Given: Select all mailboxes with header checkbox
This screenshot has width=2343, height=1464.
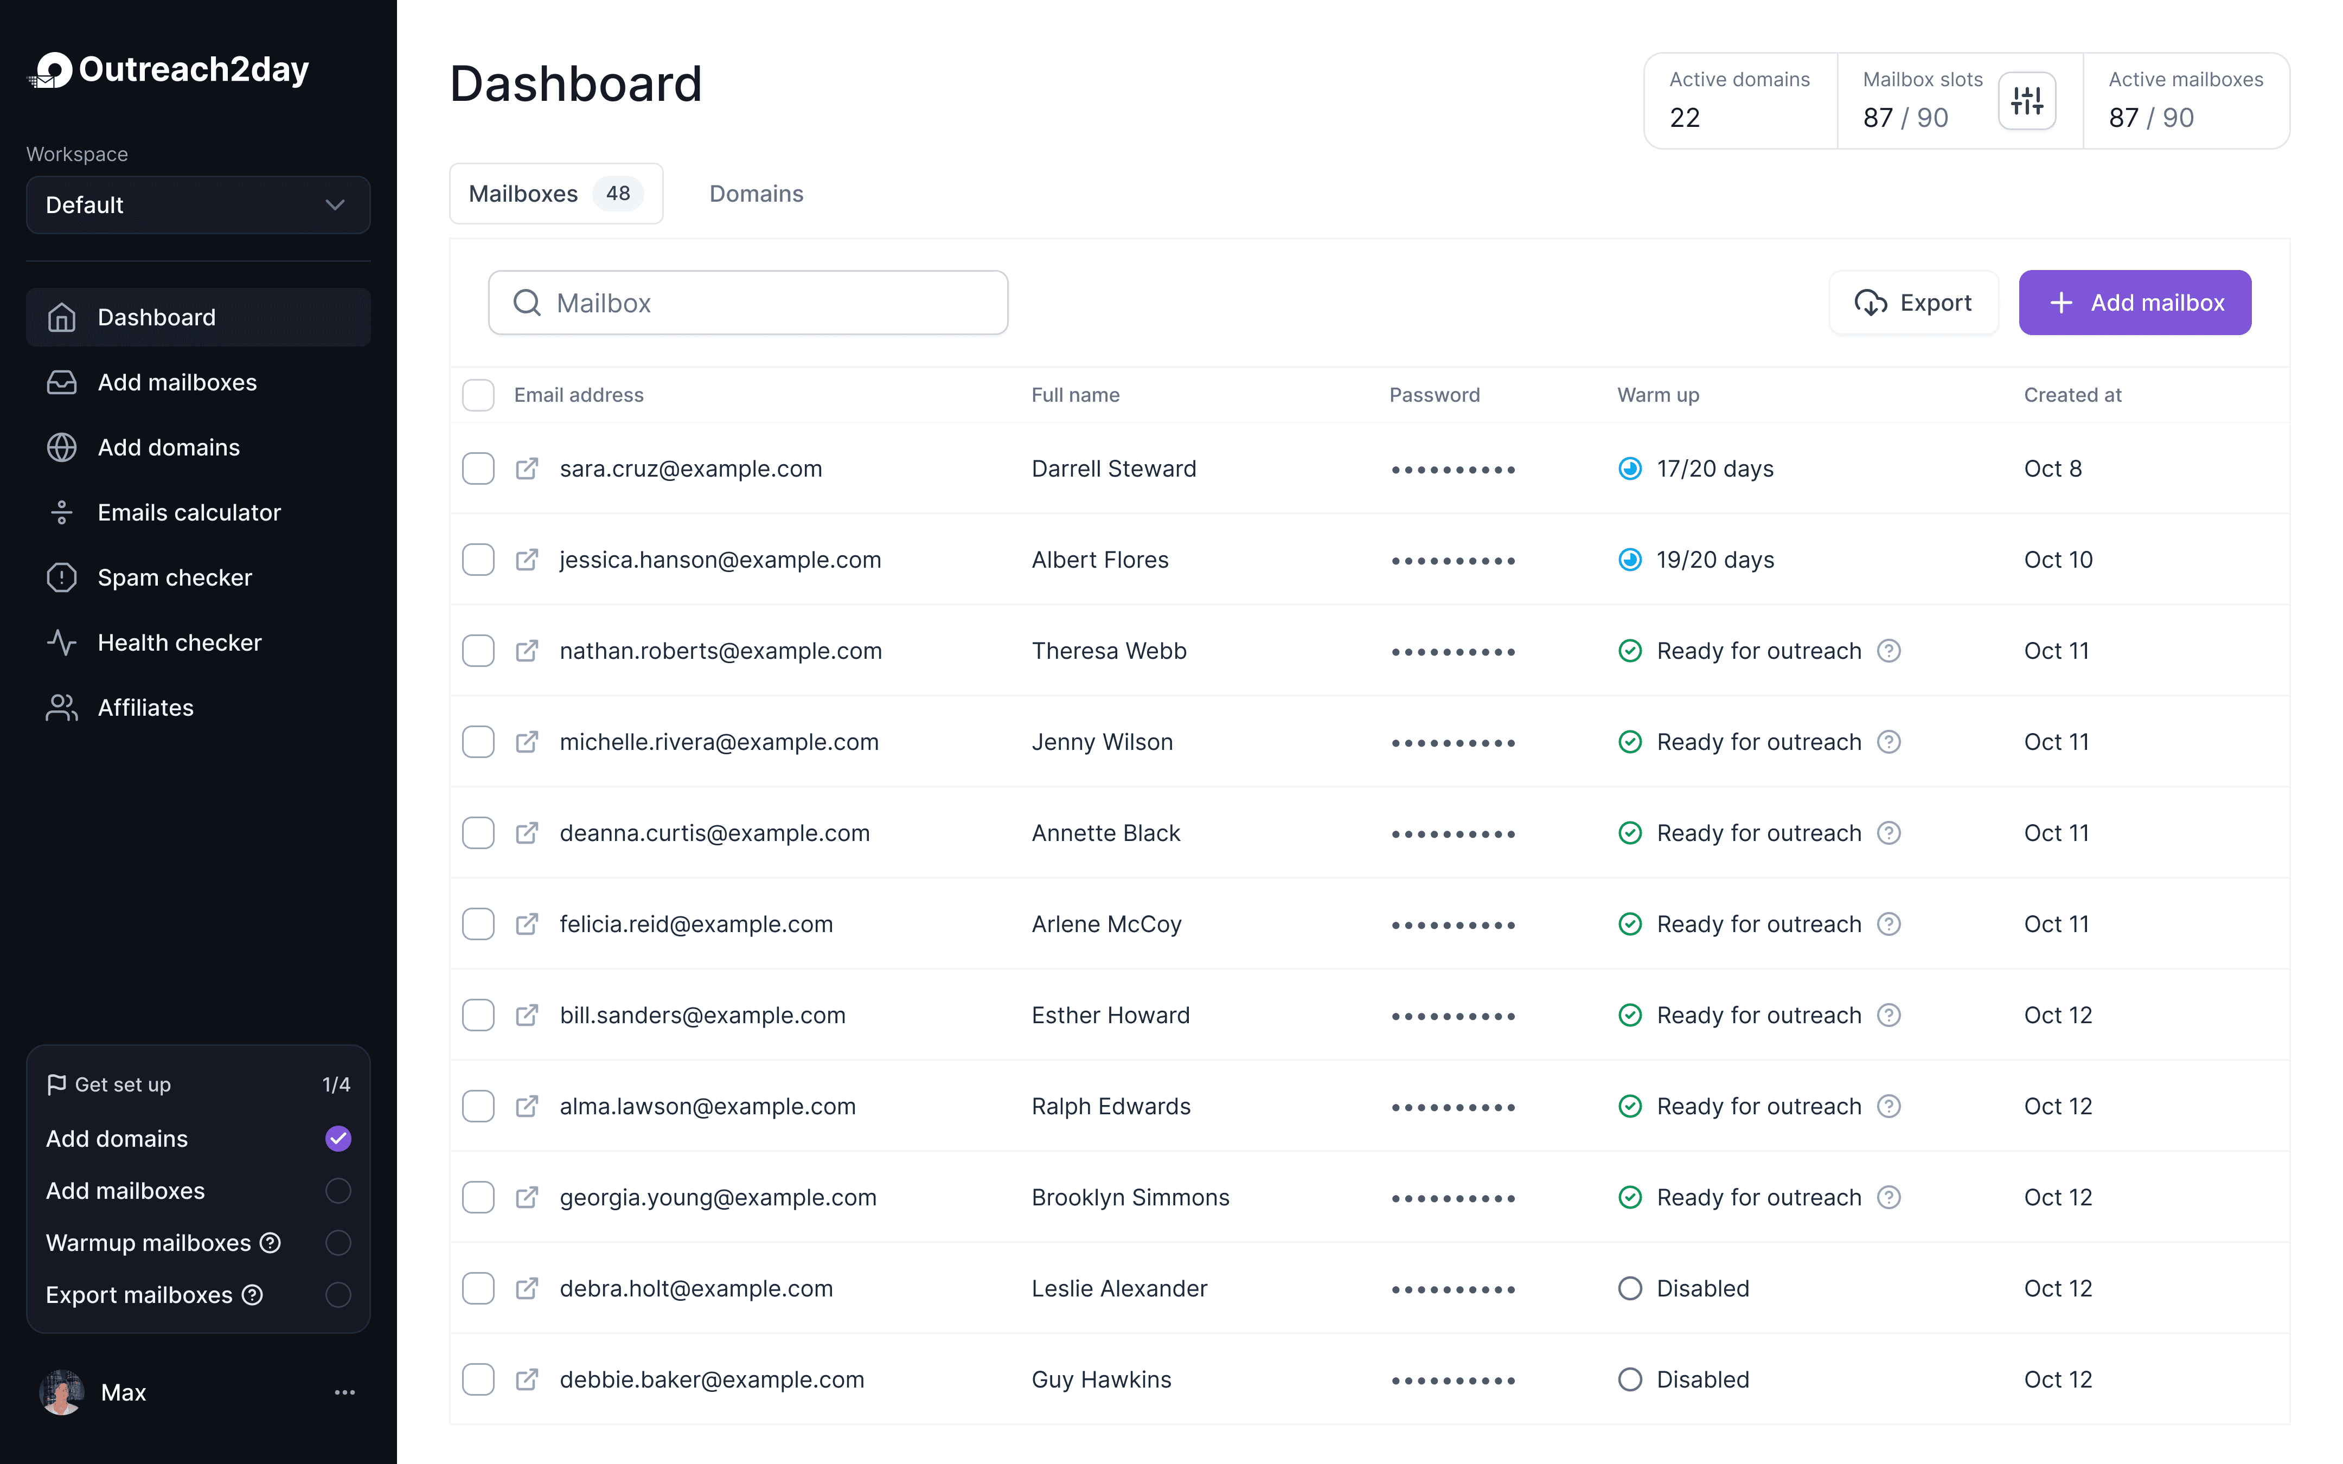Looking at the screenshot, I should pyautogui.click(x=478, y=395).
